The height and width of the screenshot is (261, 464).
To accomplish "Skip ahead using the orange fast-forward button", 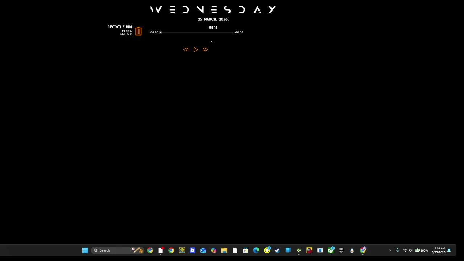I will (x=205, y=50).
